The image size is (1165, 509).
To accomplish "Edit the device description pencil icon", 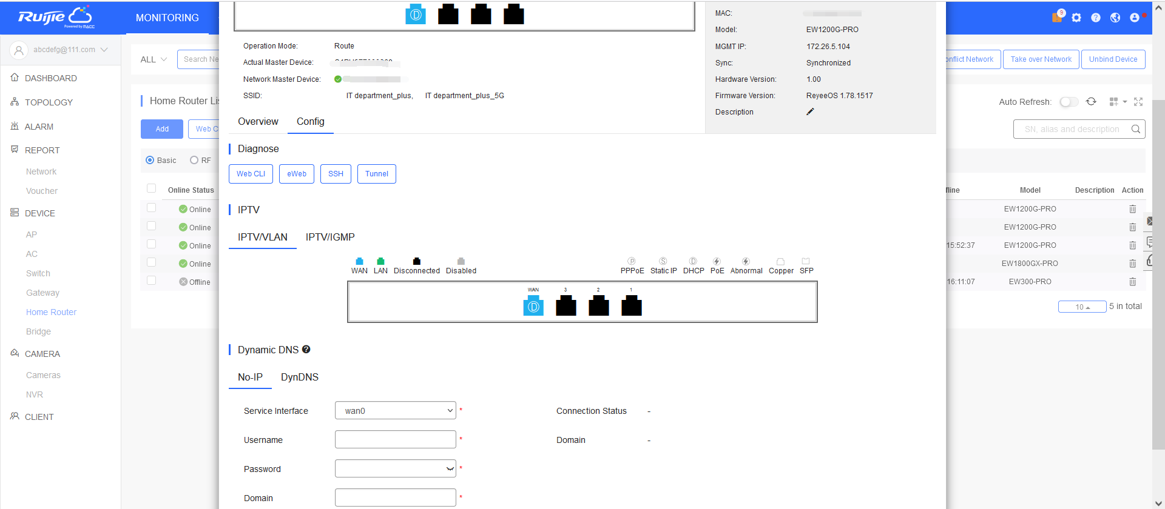I will [x=810, y=111].
